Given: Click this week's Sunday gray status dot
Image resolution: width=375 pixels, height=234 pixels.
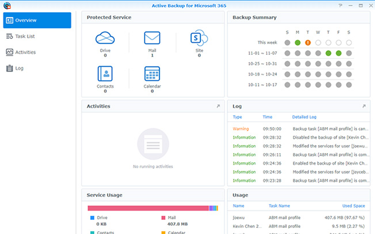Looking at the screenshot, I should pyautogui.click(x=287, y=43).
